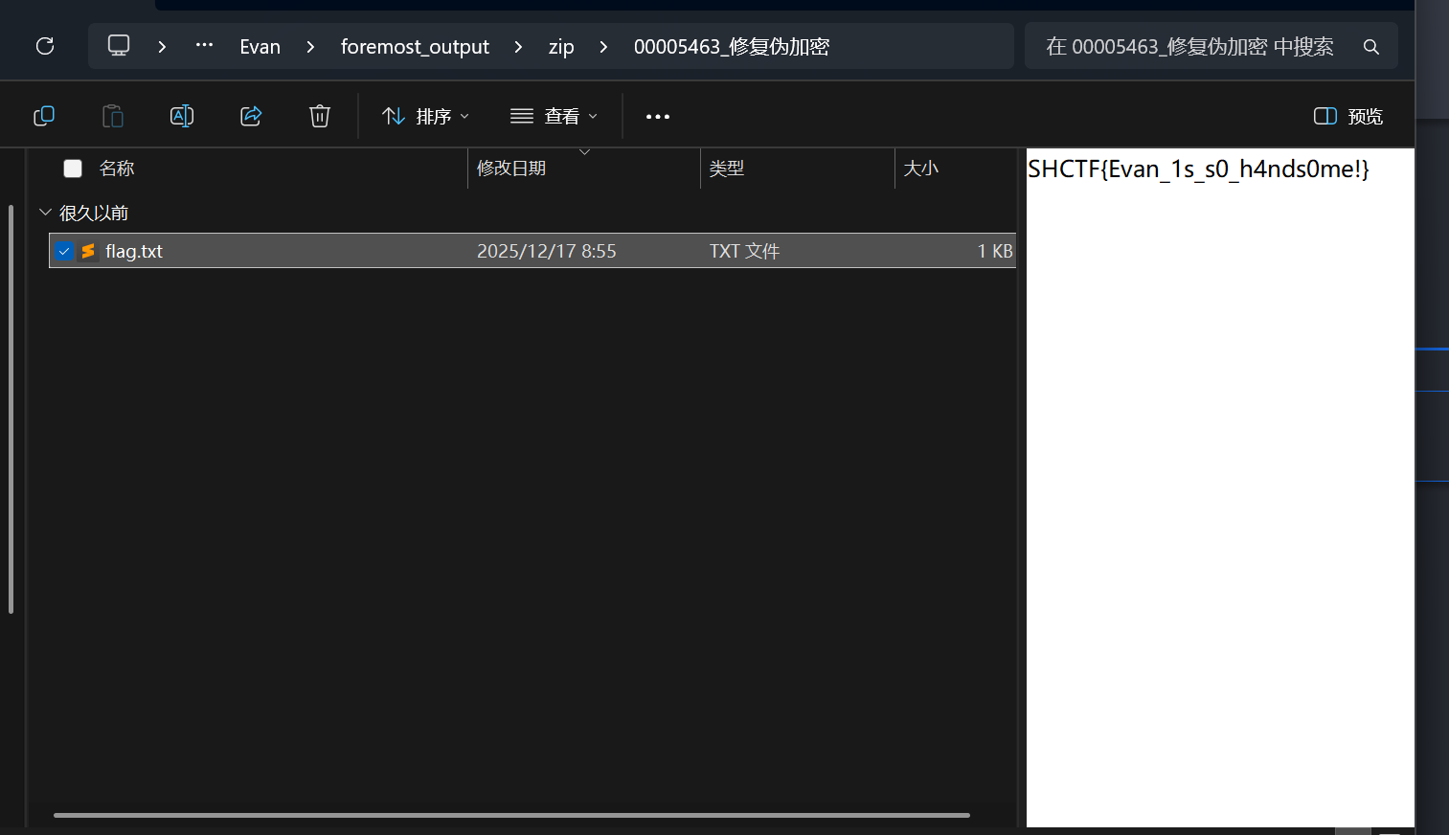Expand the chevron after foremost_output
This screenshot has height=835, width=1449.
pyautogui.click(x=518, y=46)
